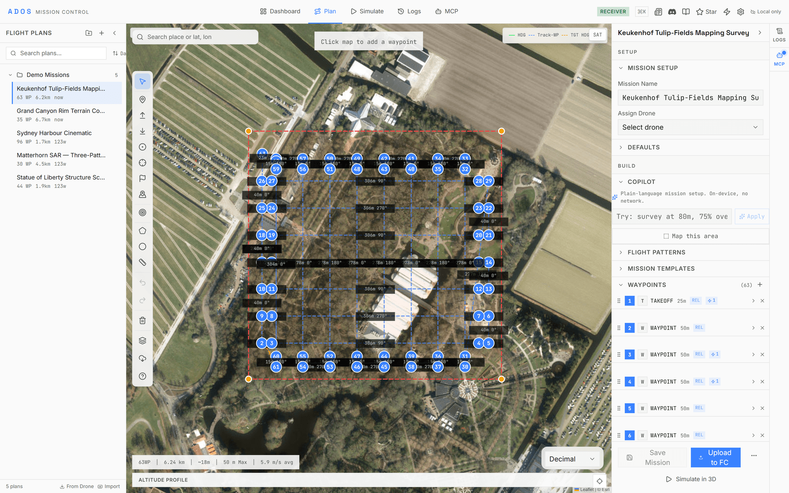Toggle REL altitude mode on TAKEOFF row
This screenshot has width=789, height=493.
(696, 300)
